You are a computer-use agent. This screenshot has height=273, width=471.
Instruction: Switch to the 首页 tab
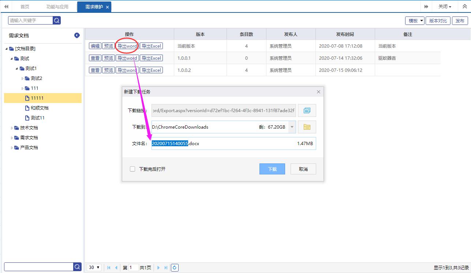pos(25,7)
